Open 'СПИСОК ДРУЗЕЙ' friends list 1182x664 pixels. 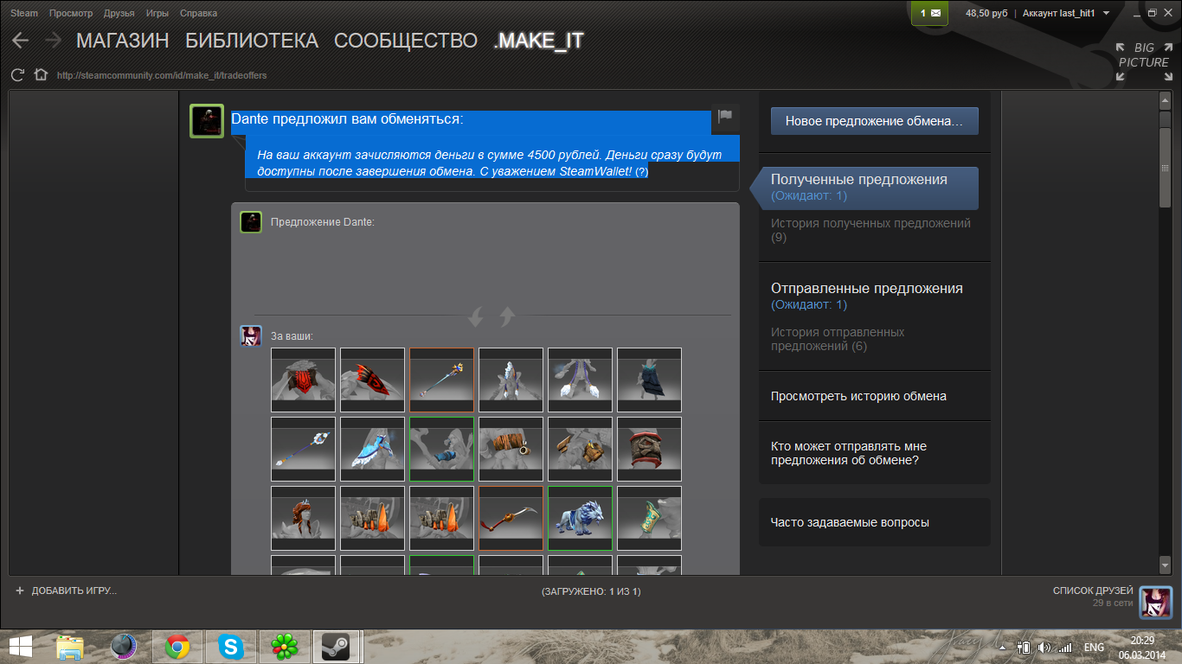tap(1093, 591)
